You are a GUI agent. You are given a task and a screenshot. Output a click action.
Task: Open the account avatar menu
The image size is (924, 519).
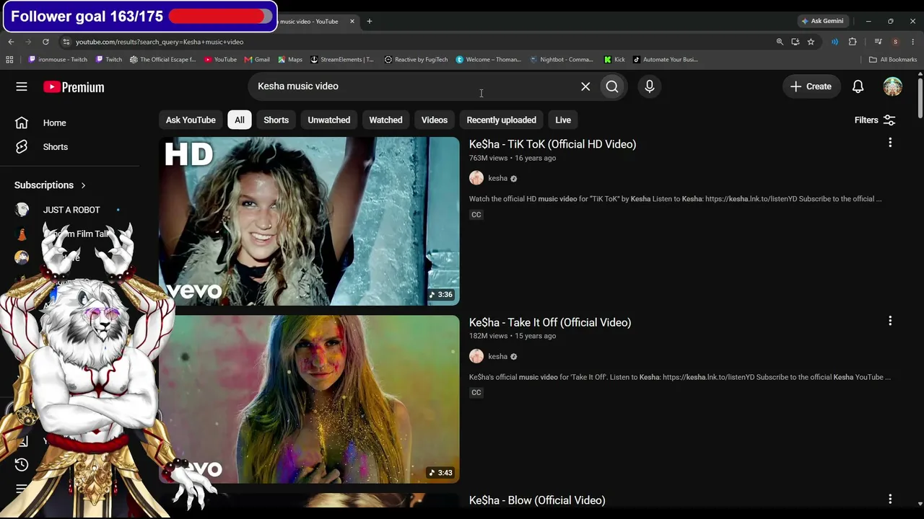point(893,86)
